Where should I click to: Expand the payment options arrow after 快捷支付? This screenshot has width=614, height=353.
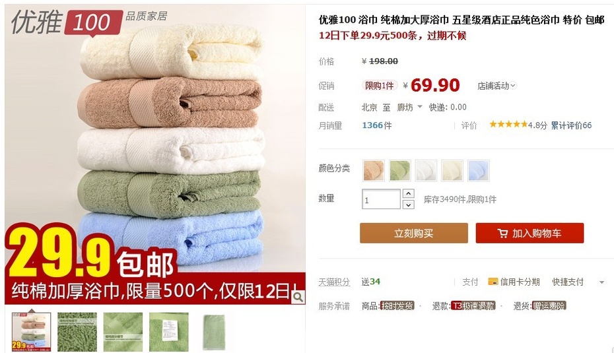click(602, 282)
